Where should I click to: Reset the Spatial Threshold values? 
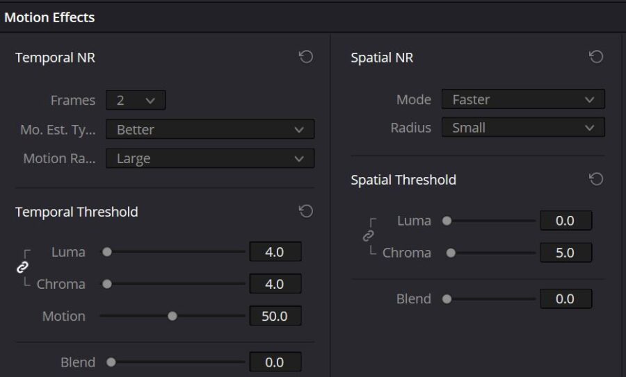(595, 179)
